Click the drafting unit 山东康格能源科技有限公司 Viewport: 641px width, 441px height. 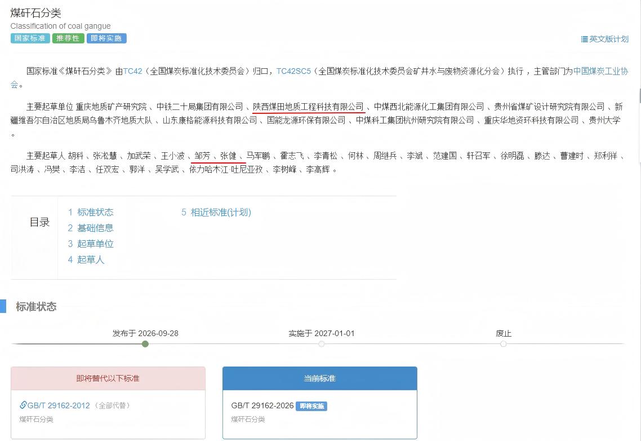pyautogui.click(x=210, y=120)
